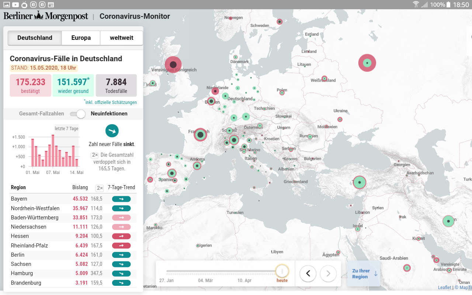Click Baden-Württemberg's trend arrow pill

pyautogui.click(x=121, y=218)
